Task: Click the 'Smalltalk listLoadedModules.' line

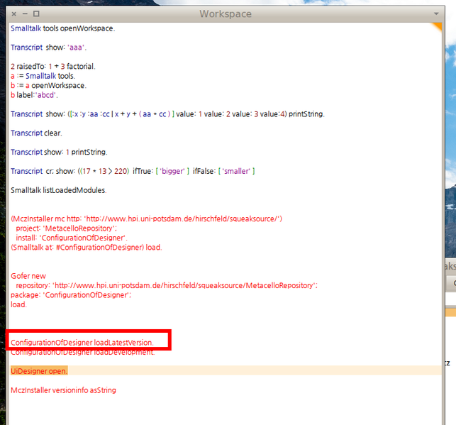Action: coord(58,190)
